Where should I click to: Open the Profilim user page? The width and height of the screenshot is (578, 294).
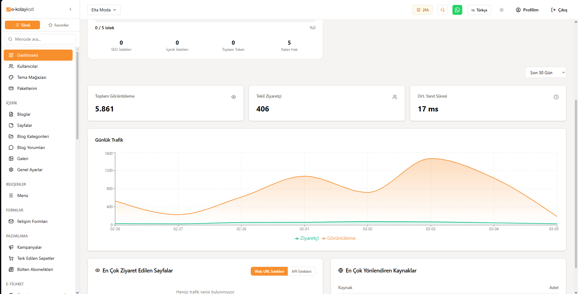527,10
